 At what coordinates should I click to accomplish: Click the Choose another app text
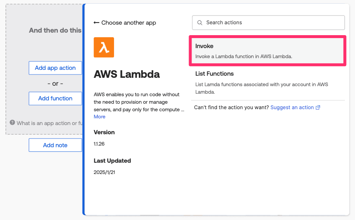[x=129, y=23]
